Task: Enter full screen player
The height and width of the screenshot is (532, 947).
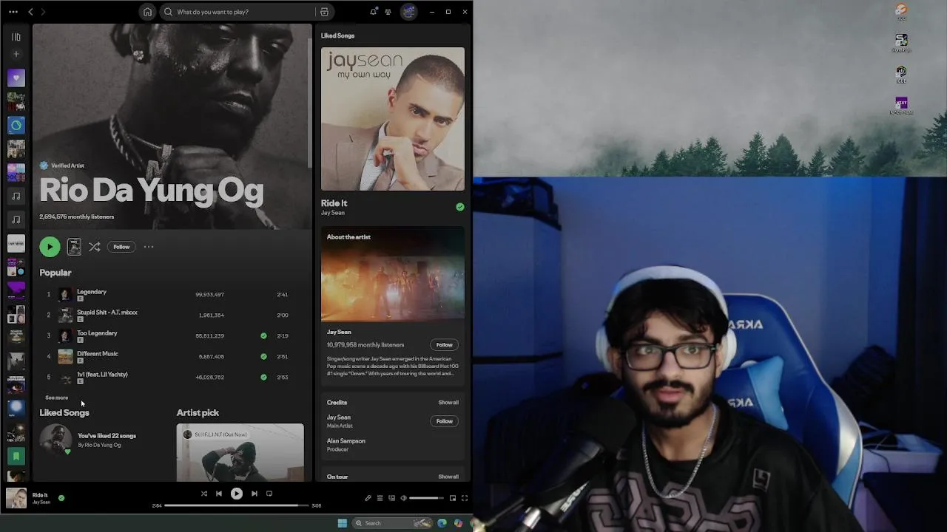Action: coord(465,498)
